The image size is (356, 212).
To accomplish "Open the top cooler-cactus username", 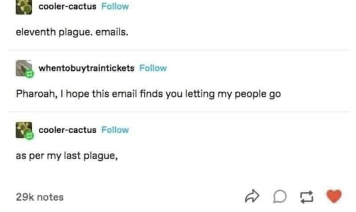I will pos(67,6).
